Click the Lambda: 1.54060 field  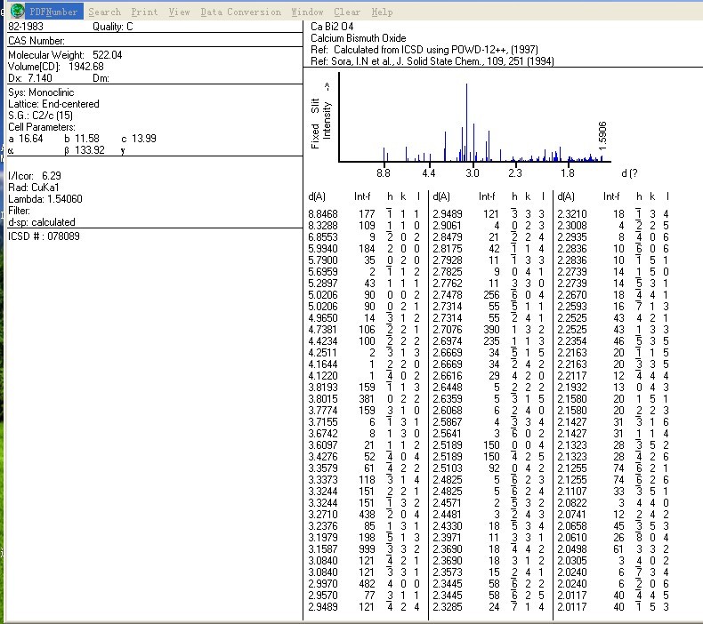[45, 199]
